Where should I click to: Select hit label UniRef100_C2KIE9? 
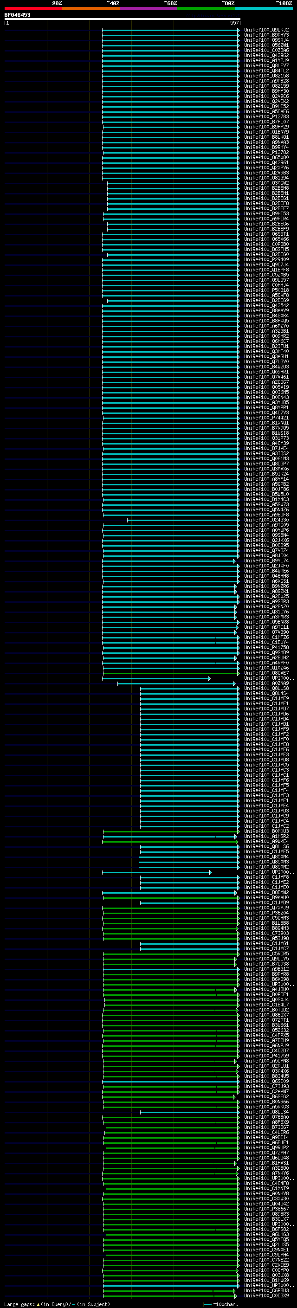click(x=266, y=1265)
